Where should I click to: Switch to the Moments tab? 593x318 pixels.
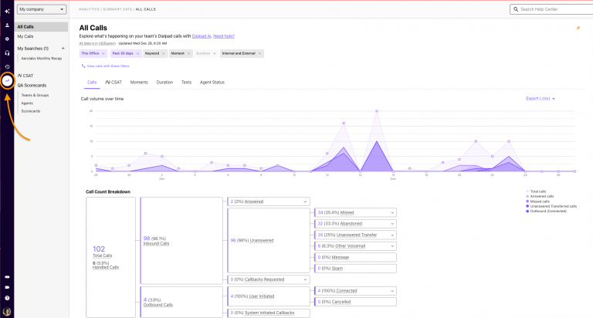pyautogui.click(x=139, y=82)
